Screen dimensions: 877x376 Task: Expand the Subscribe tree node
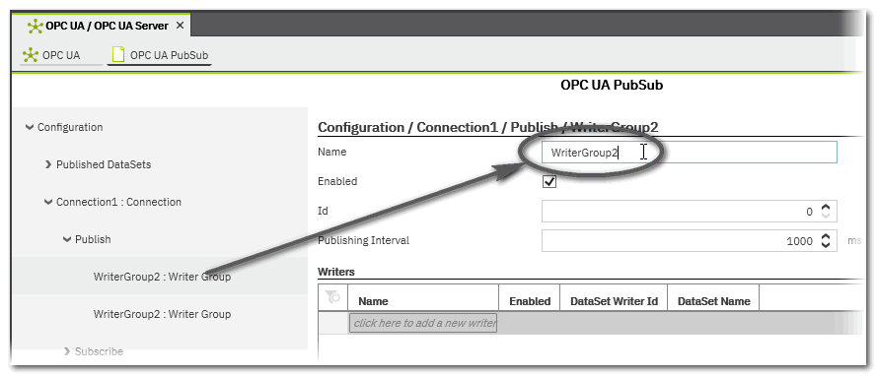tap(67, 351)
